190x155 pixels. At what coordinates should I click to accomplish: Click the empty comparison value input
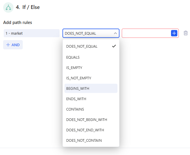click(146, 33)
